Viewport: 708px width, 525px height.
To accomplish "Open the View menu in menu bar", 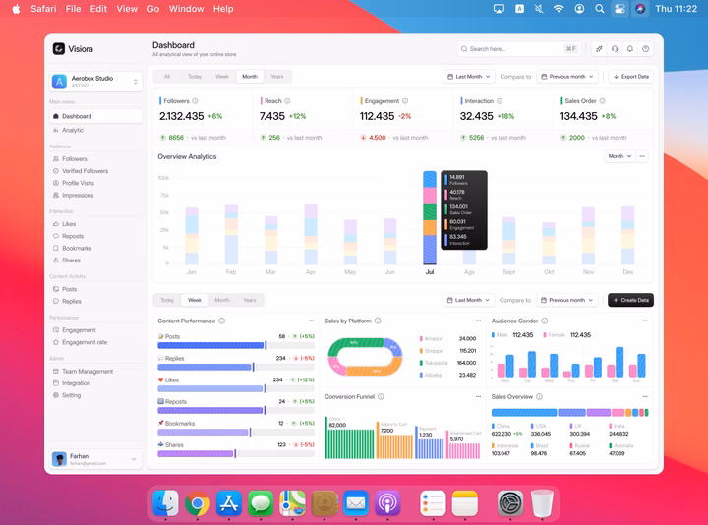I will tap(127, 9).
